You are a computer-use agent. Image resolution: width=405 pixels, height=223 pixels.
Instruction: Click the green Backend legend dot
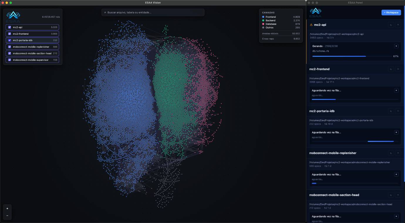point(263,21)
